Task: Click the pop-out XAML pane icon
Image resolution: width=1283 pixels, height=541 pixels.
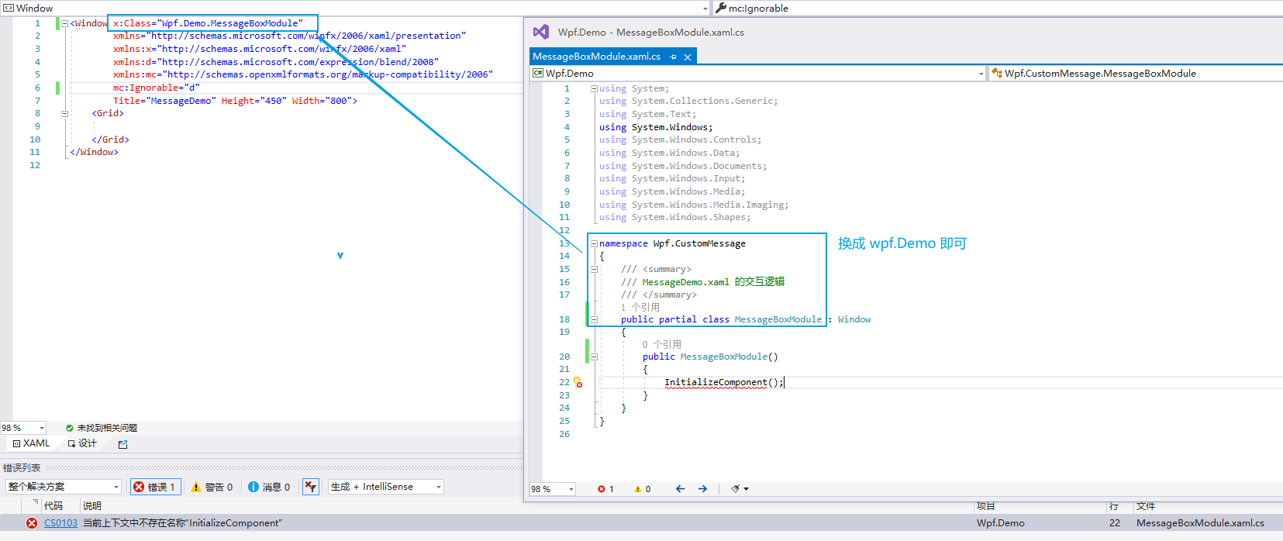Action: coord(122,444)
